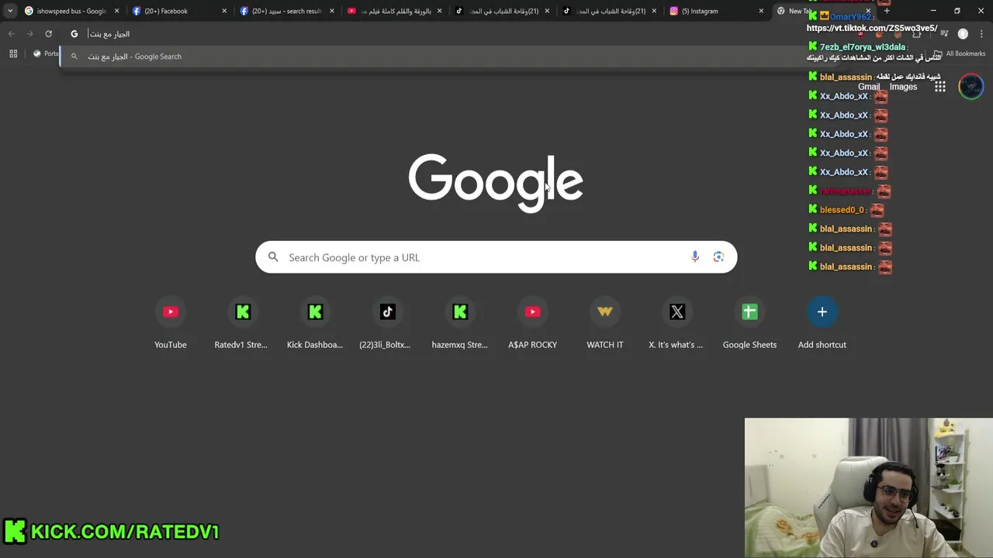This screenshot has width=993, height=558.
Task: Open the media control icon in toolbar
Action: [944, 34]
